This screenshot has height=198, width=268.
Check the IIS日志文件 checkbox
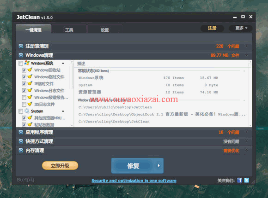(x=24, y=104)
